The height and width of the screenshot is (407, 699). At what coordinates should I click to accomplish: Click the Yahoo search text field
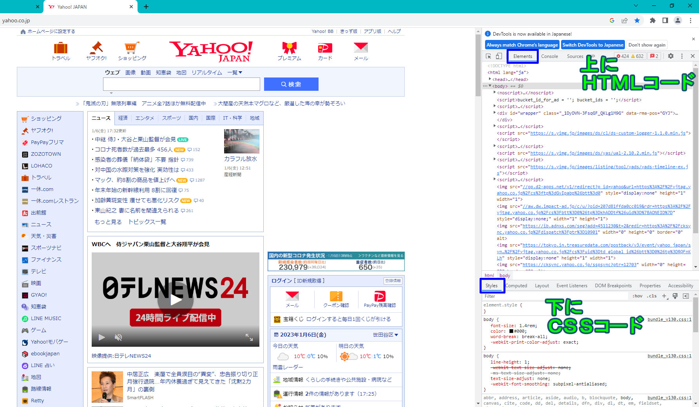181,84
